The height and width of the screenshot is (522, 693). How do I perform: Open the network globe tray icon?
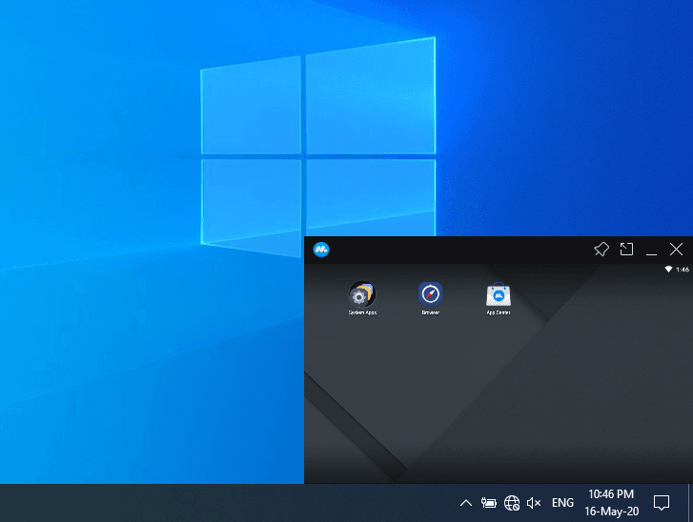512,503
